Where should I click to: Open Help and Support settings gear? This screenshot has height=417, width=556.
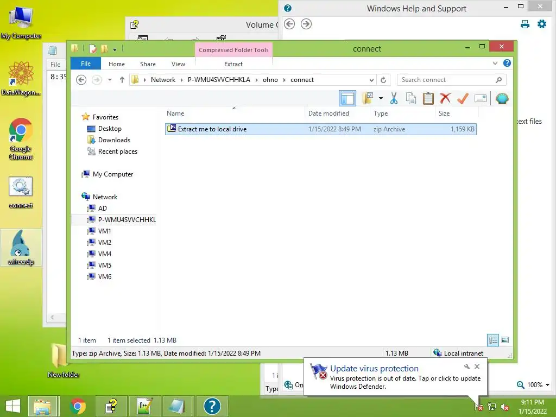pos(542,24)
